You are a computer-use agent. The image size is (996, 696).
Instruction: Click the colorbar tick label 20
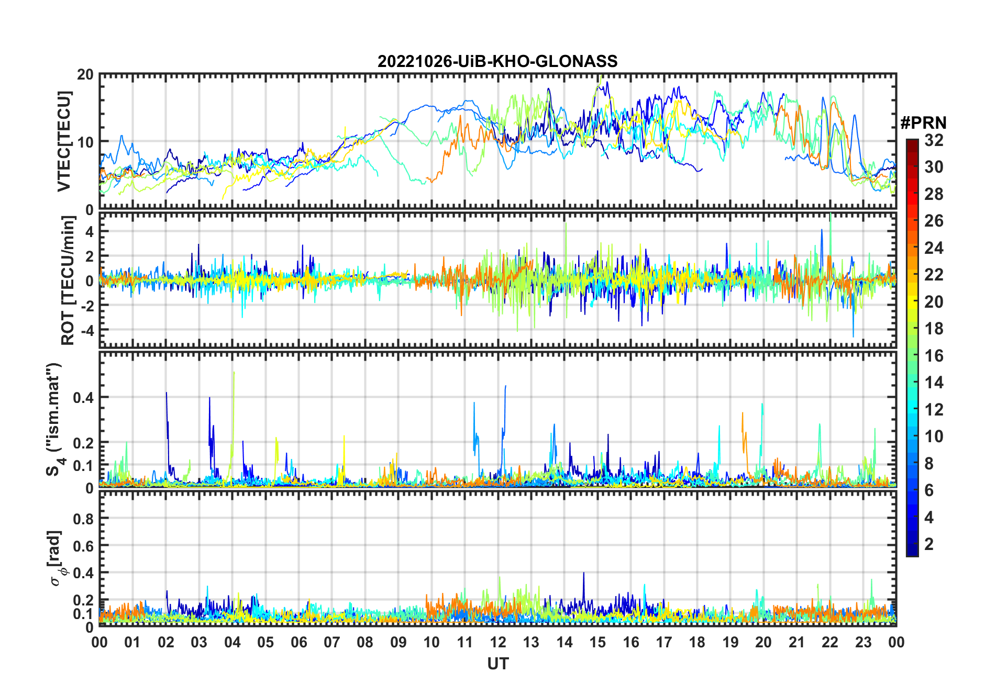click(x=934, y=301)
